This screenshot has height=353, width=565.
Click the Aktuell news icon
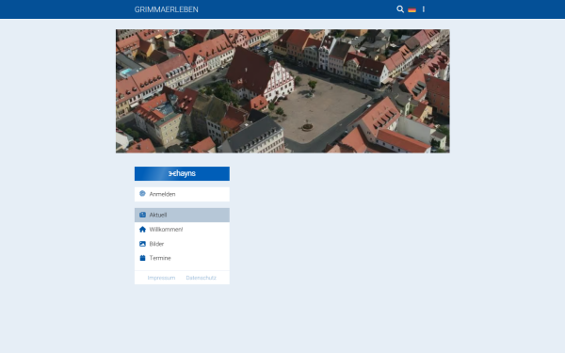pyautogui.click(x=142, y=215)
